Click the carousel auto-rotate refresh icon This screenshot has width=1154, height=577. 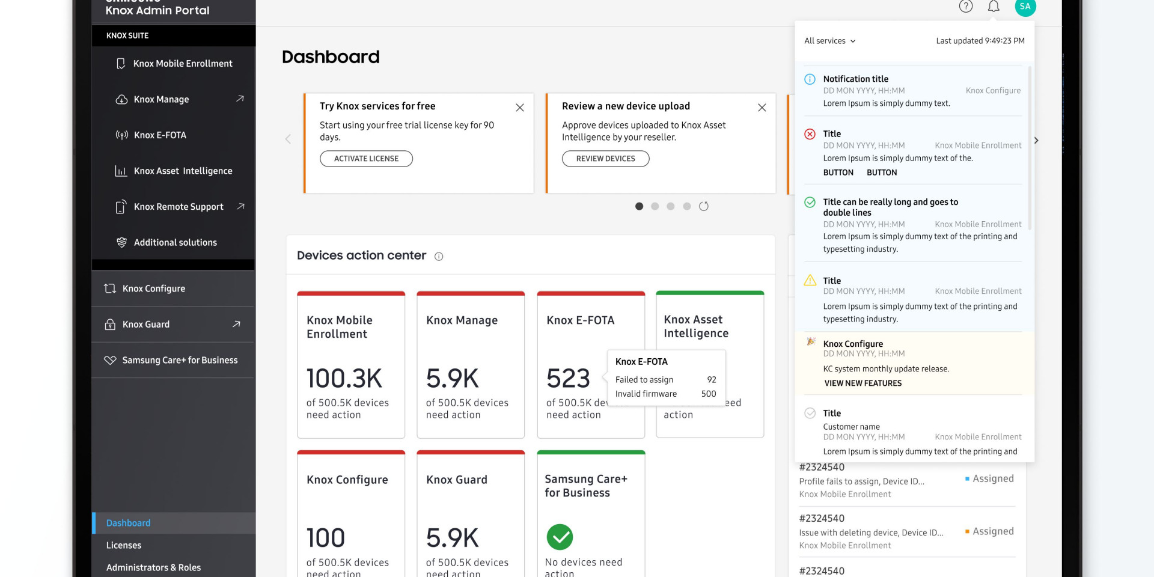tap(704, 206)
